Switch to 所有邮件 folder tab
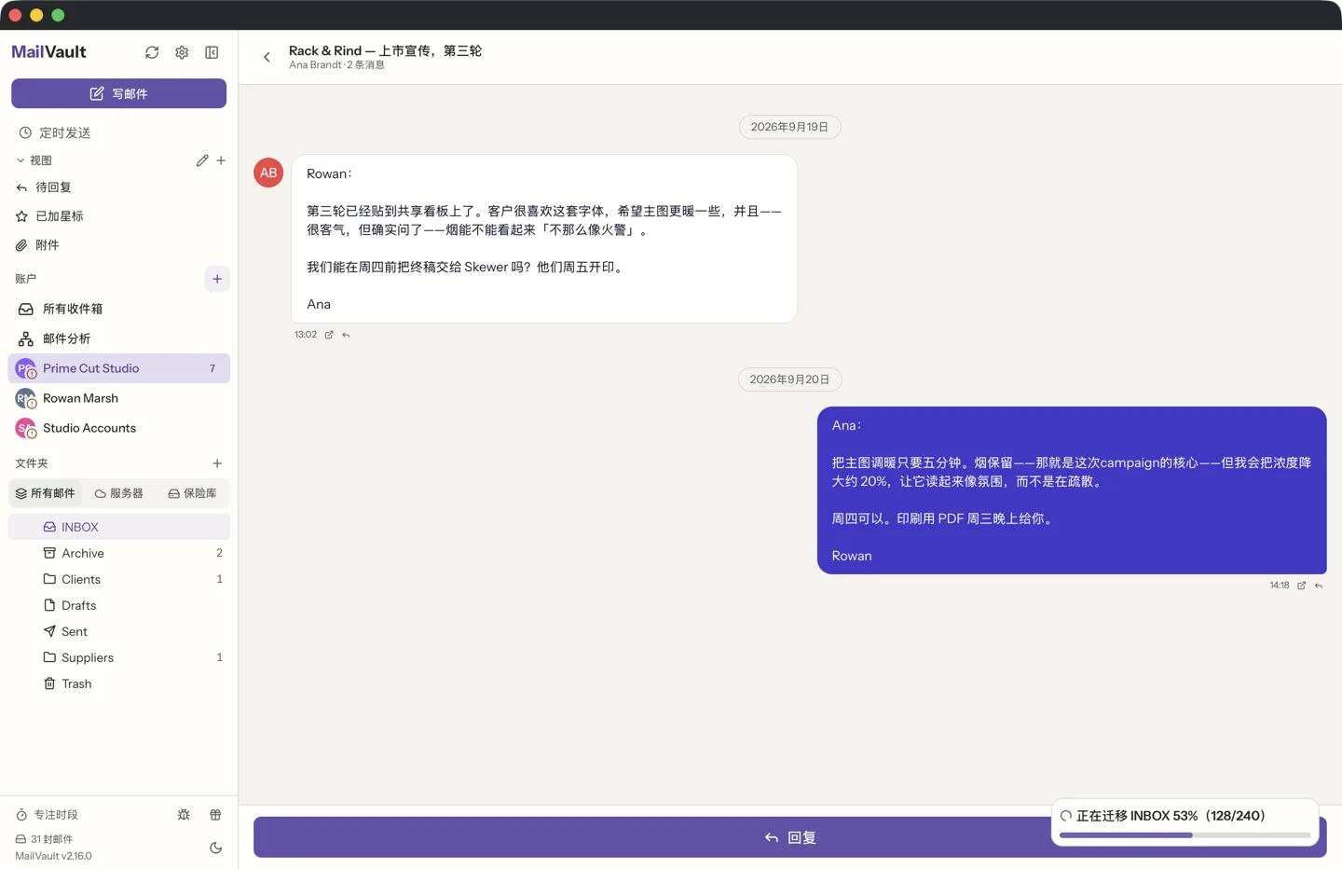 coord(46,493)
